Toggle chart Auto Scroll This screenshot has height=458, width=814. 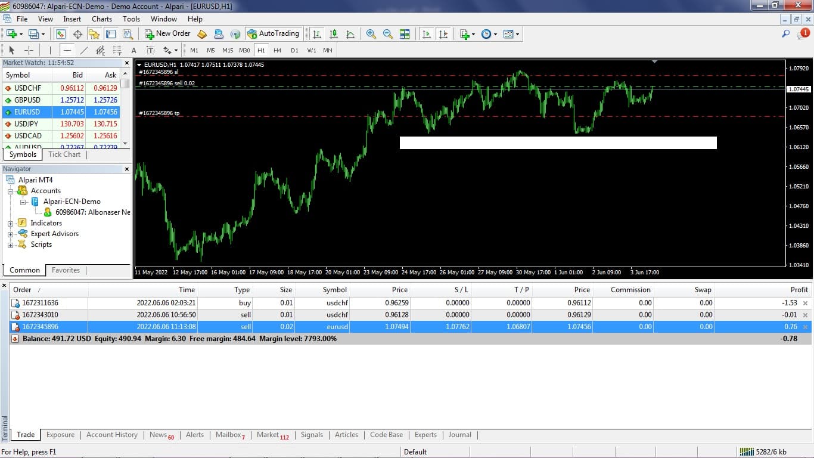point(427,34)
